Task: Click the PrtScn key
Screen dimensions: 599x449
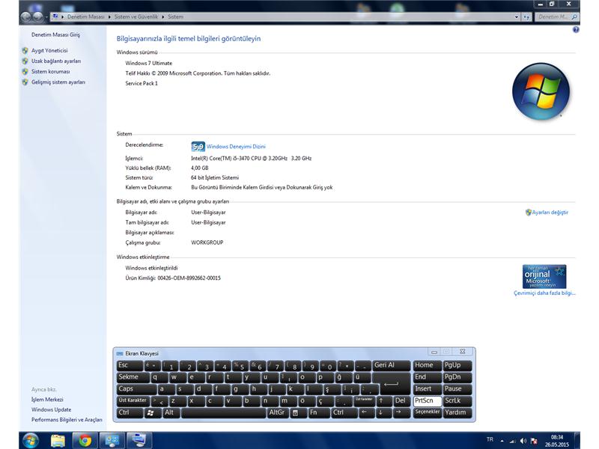Action: click(x=428, y=401)
